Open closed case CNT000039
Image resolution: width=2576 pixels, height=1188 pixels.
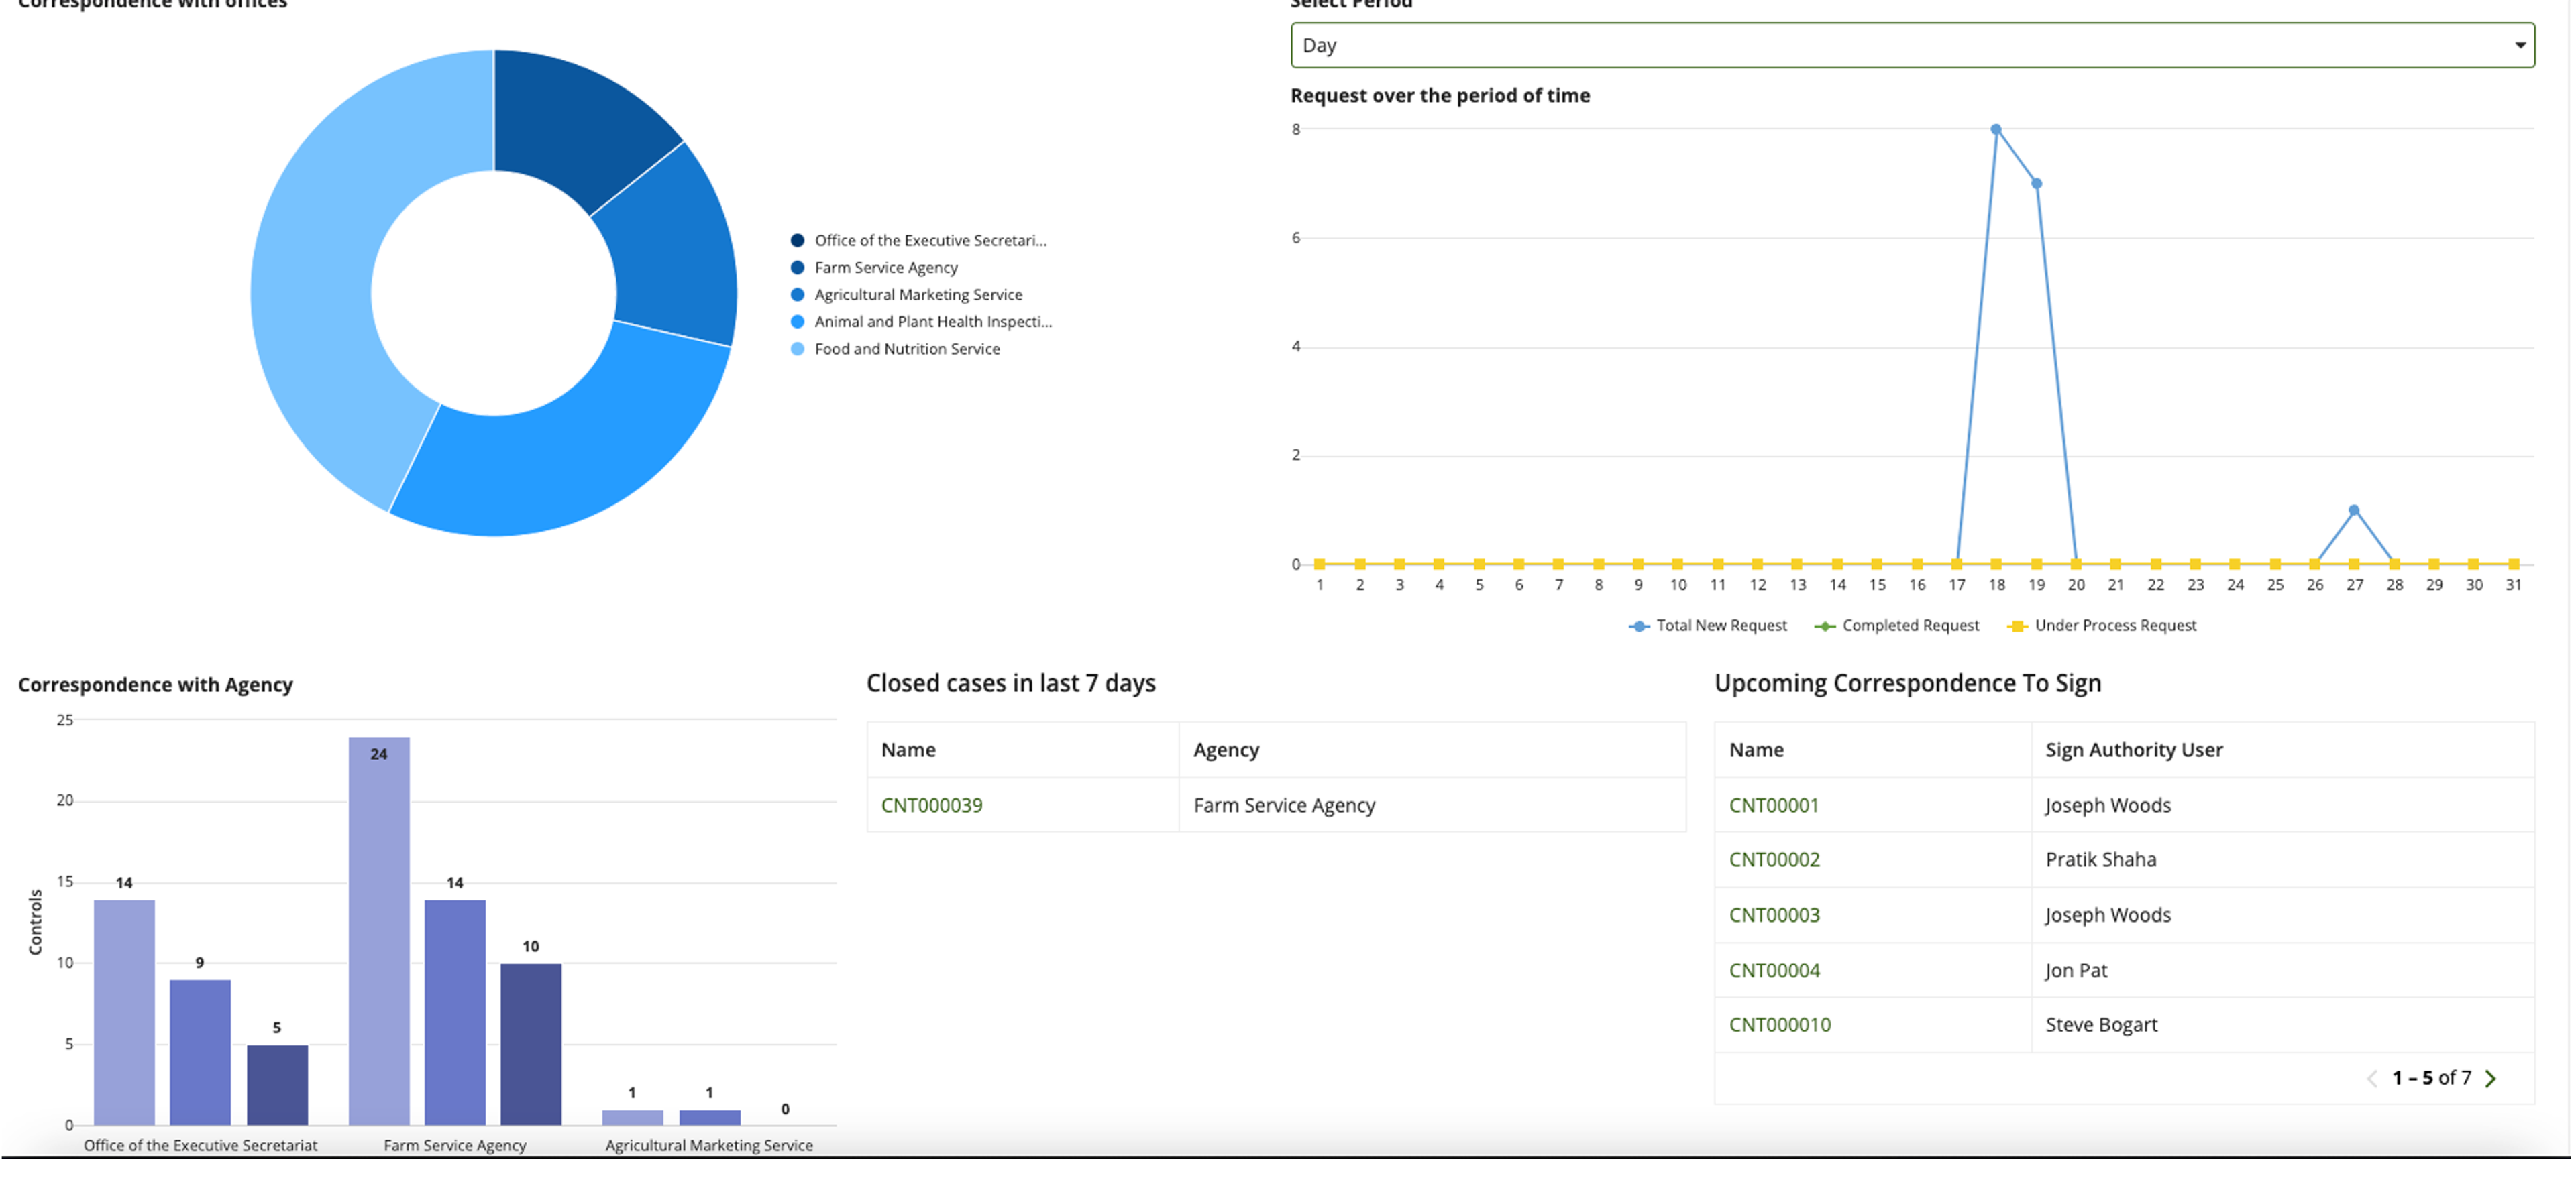click(x=931, y=805)
